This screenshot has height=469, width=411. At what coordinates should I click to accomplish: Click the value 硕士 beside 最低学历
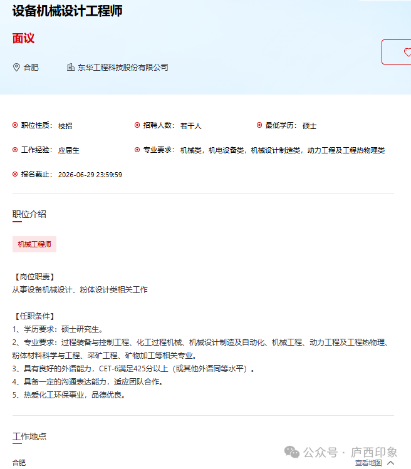[x=310, y=126]
